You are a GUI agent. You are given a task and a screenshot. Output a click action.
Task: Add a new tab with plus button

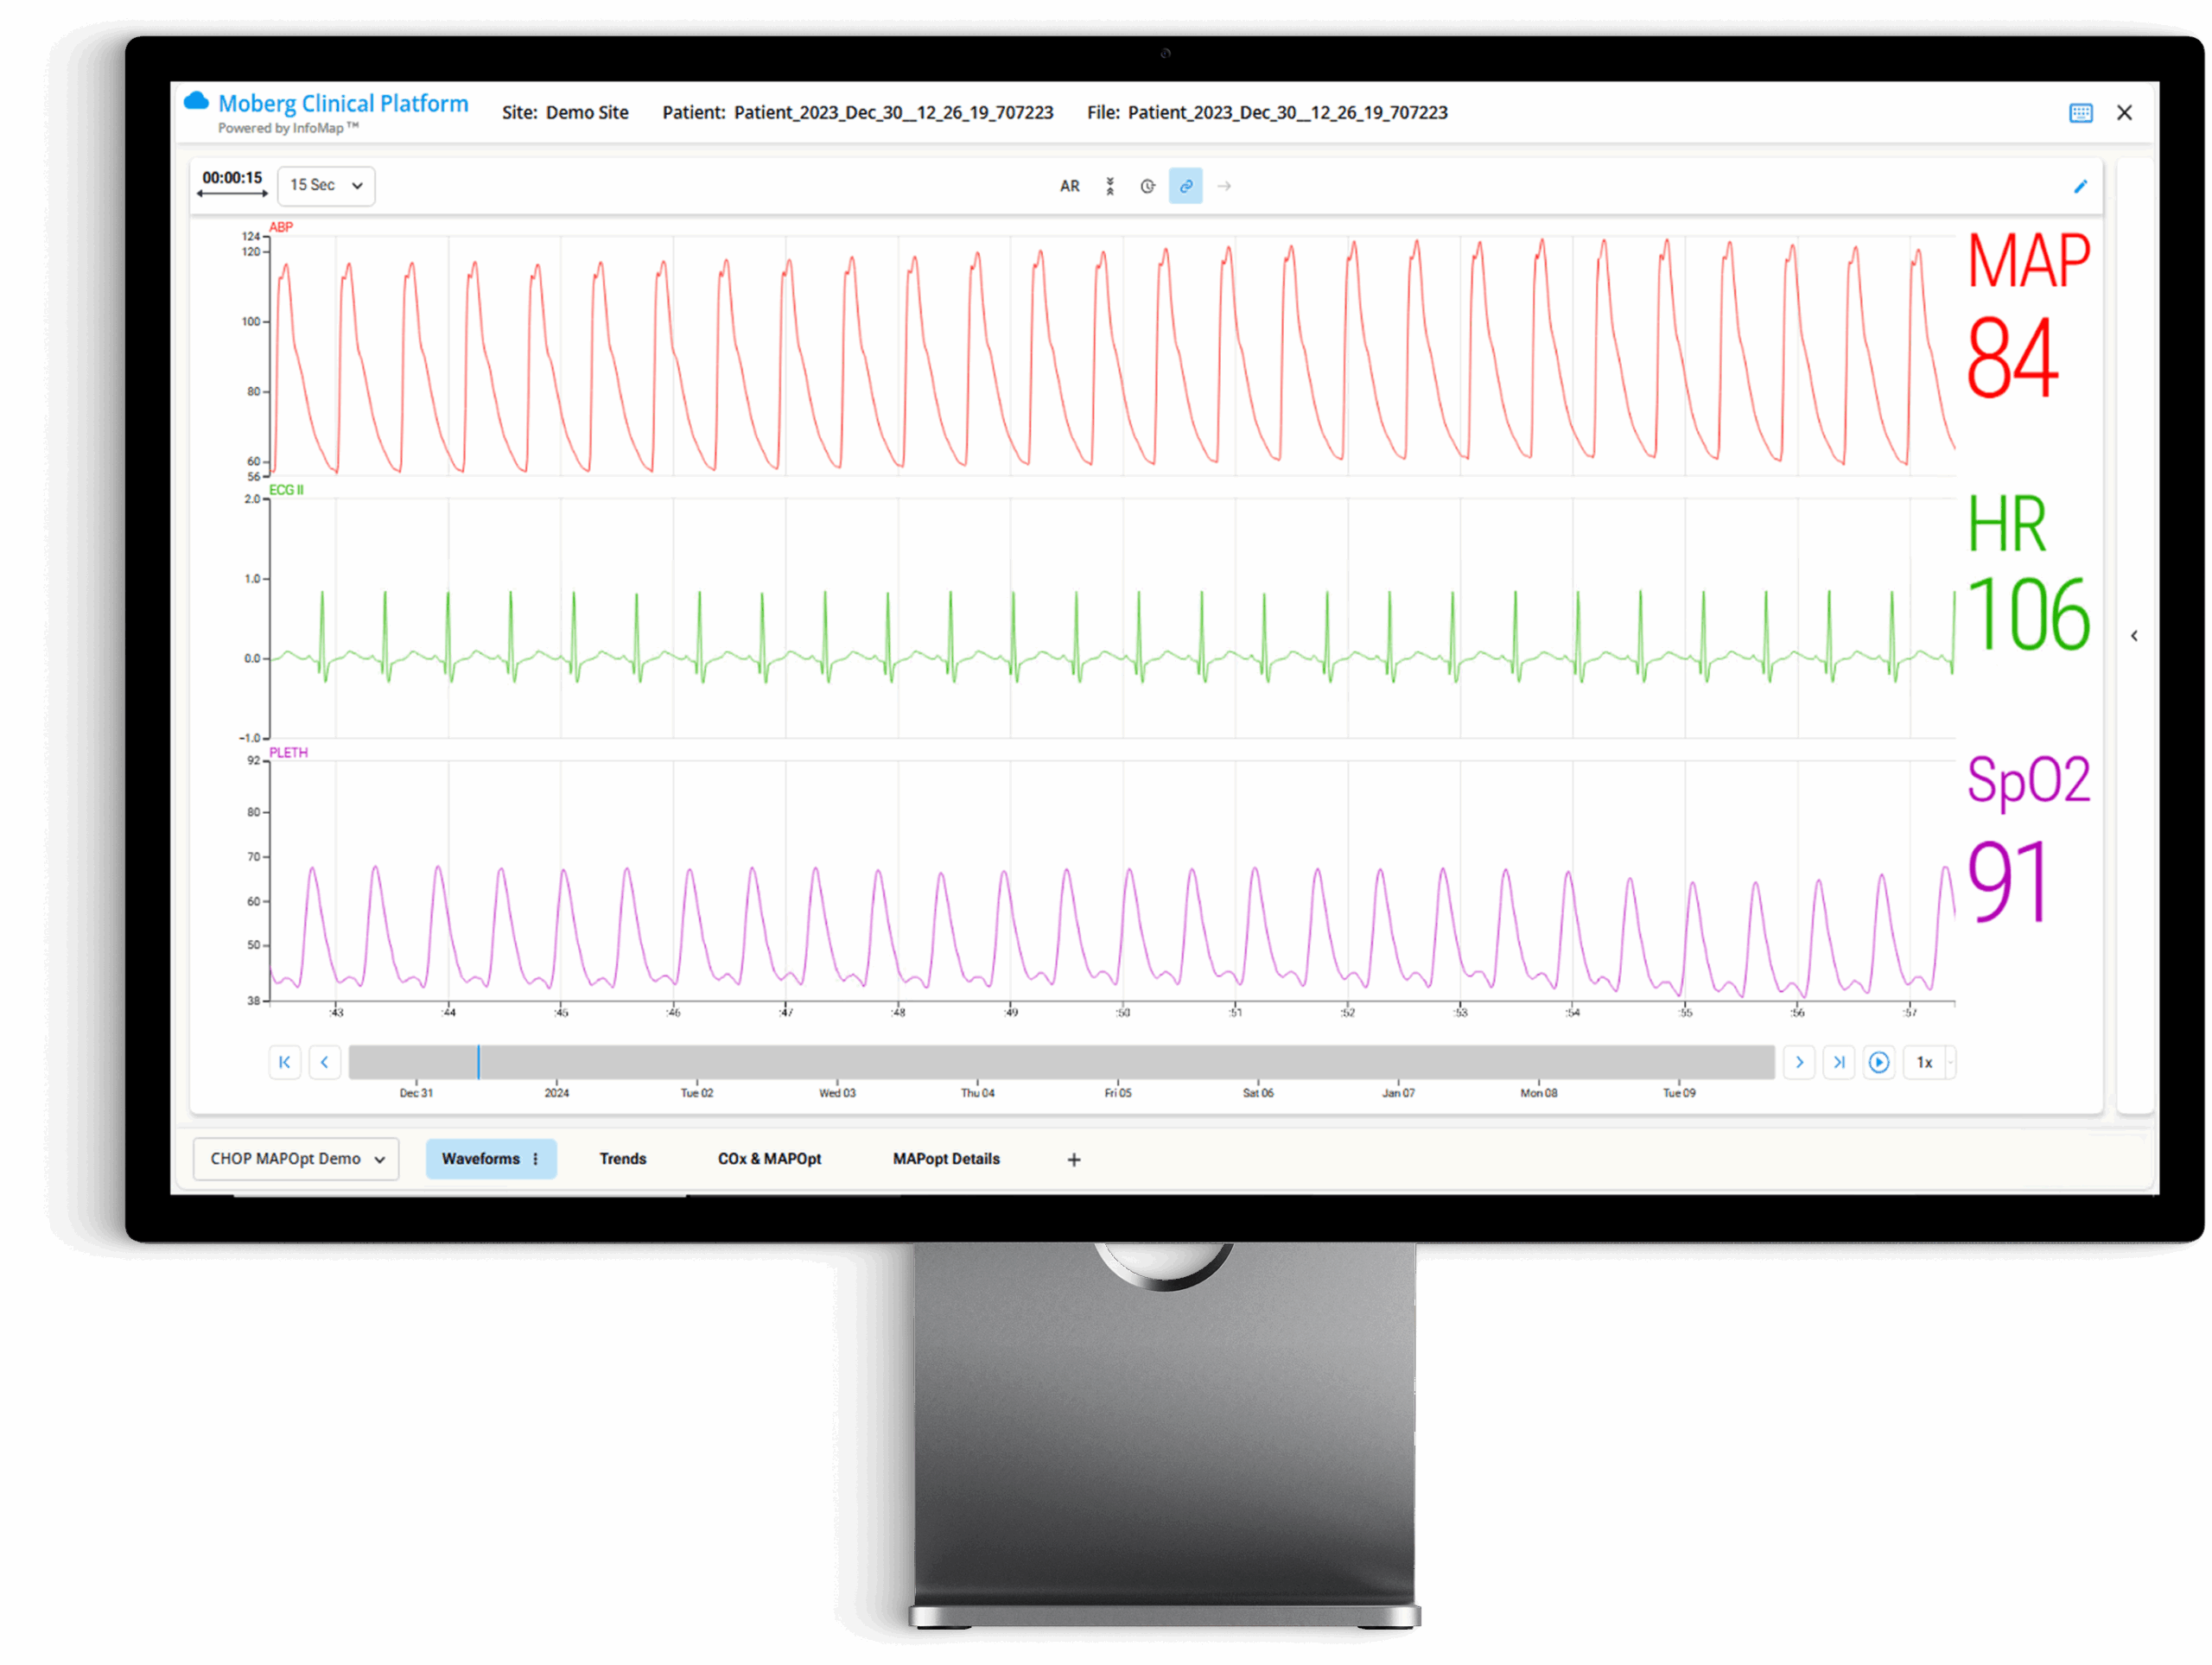click(x=1074, y=1160)
